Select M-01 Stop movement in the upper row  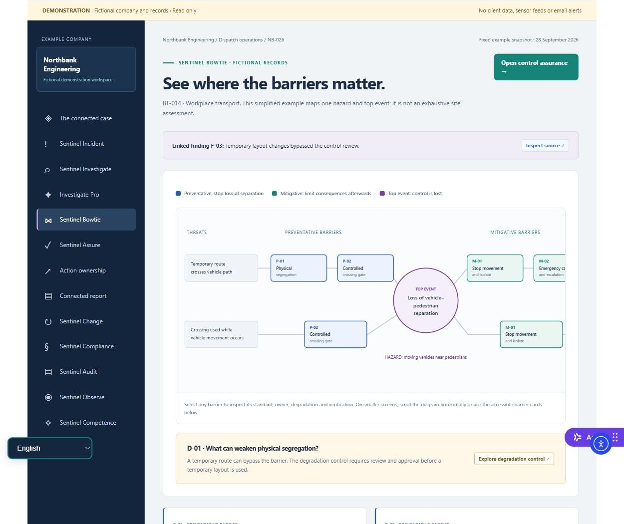click(495, 268)
